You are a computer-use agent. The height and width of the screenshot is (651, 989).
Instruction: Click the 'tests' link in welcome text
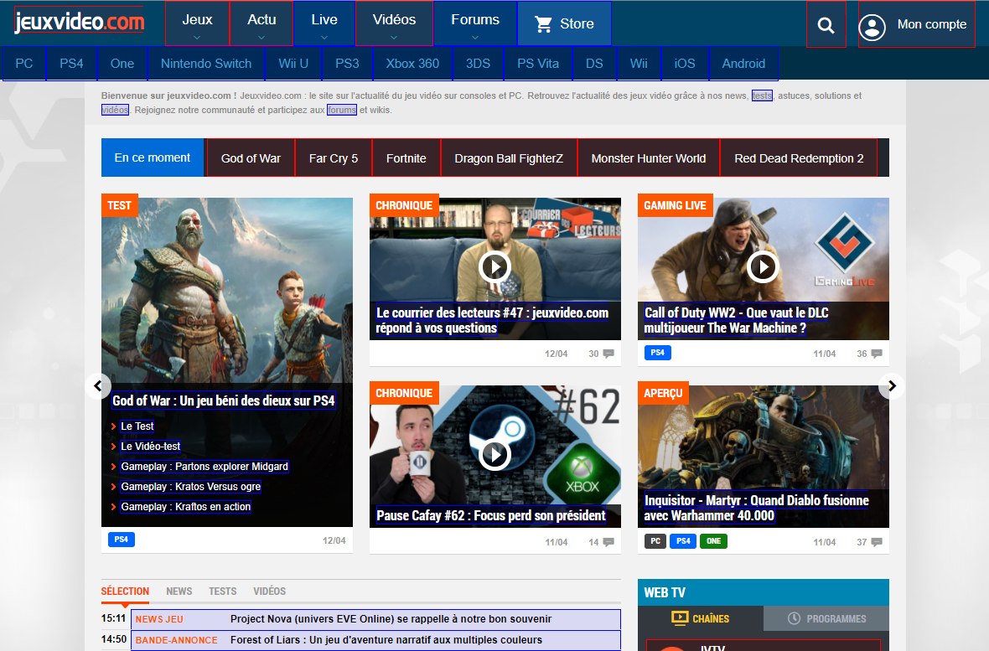tap(762, 96)
